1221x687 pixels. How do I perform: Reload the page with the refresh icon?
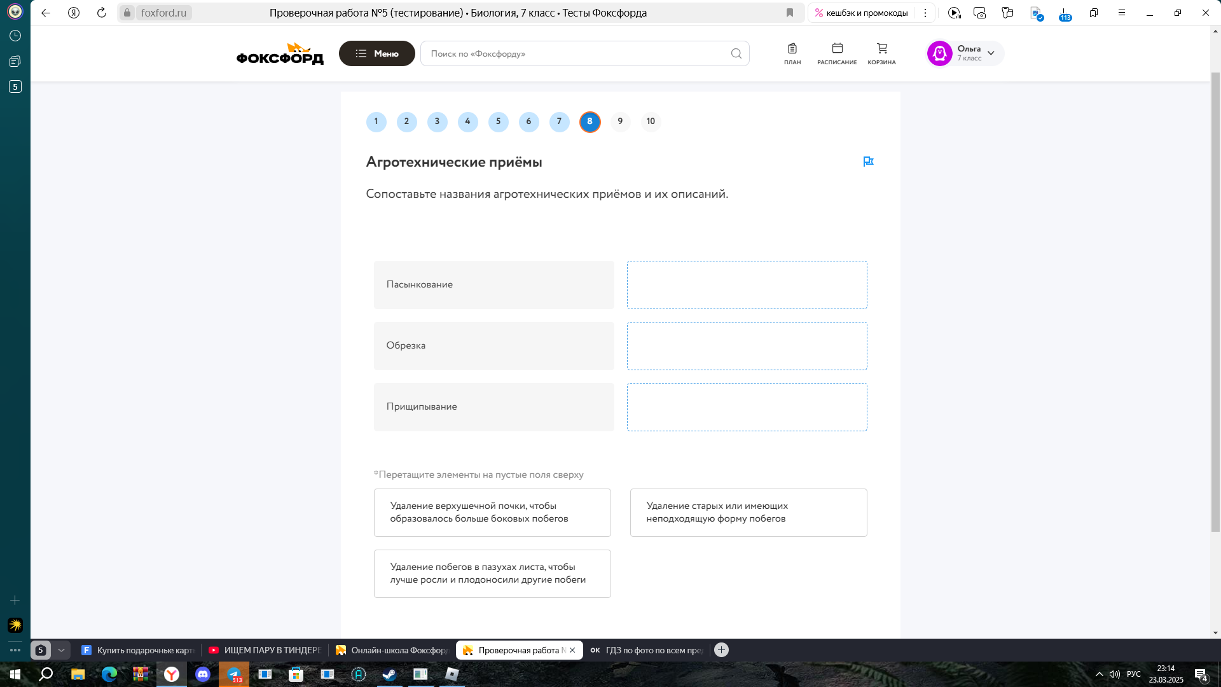[102, 13]
